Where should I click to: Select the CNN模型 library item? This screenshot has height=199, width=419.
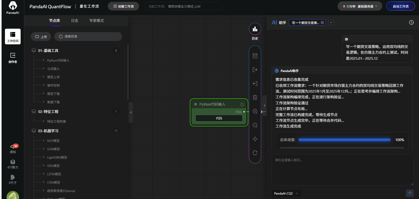pos(54,183)
